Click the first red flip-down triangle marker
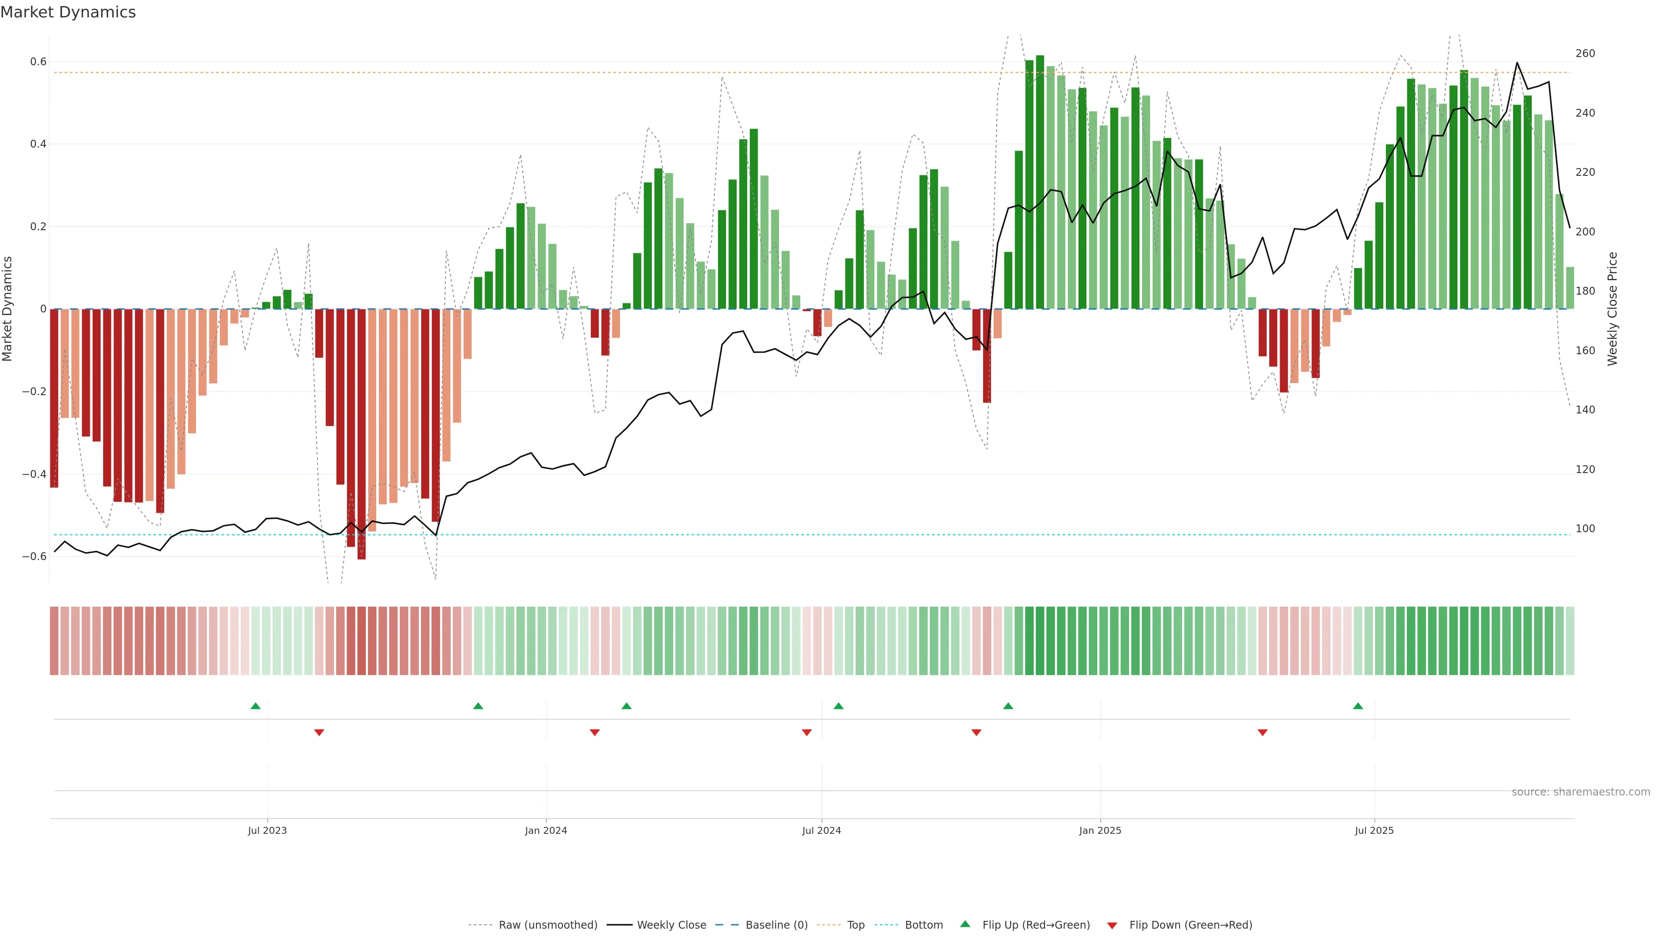Image resolution: width=1672 pixels, height=940 pixels. pos(319,732)
